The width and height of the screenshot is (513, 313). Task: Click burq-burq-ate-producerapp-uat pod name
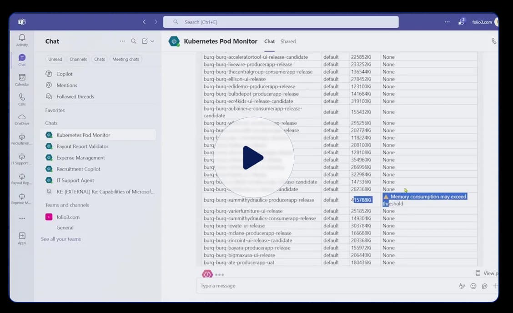(x=239, y=263)
